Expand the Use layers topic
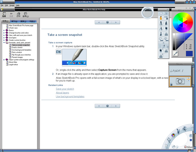Viewport: 196px width, 152px height. click(4, 38)
